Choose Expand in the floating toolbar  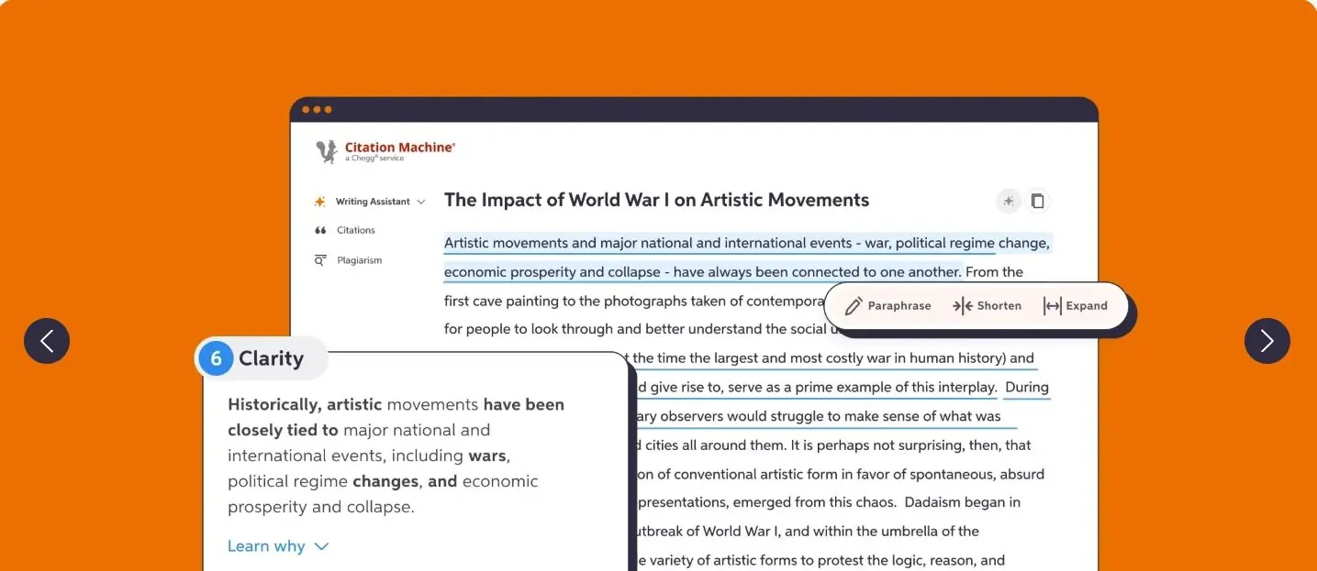tap(1076, 306)
